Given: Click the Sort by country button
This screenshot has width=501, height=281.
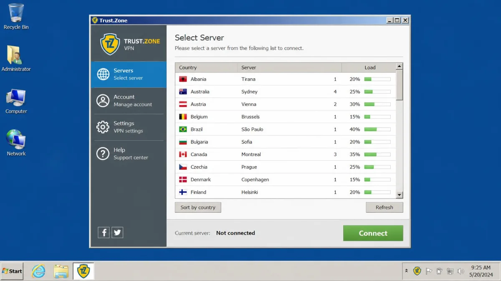Looking at the screenshot, I should (198, 207).
